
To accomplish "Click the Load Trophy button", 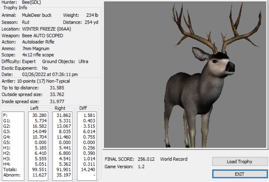I will tap(239, 162).
